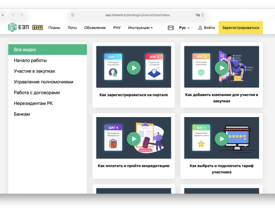
Task: Play the add company video
Action: (x=222, y=68)
